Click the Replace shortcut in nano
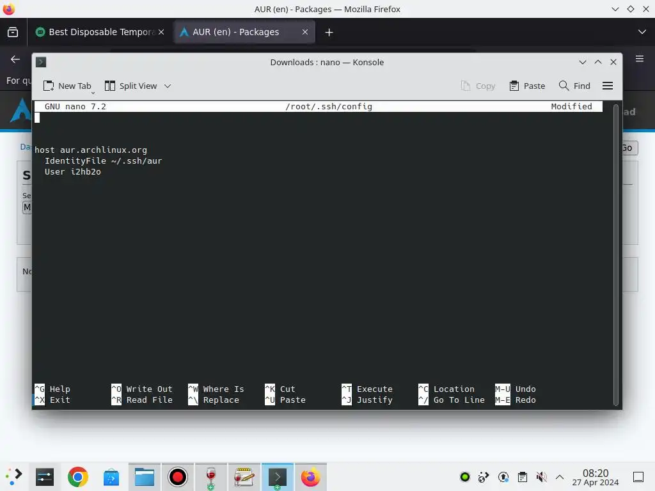 pyautogui.click(x=214, y=400)
